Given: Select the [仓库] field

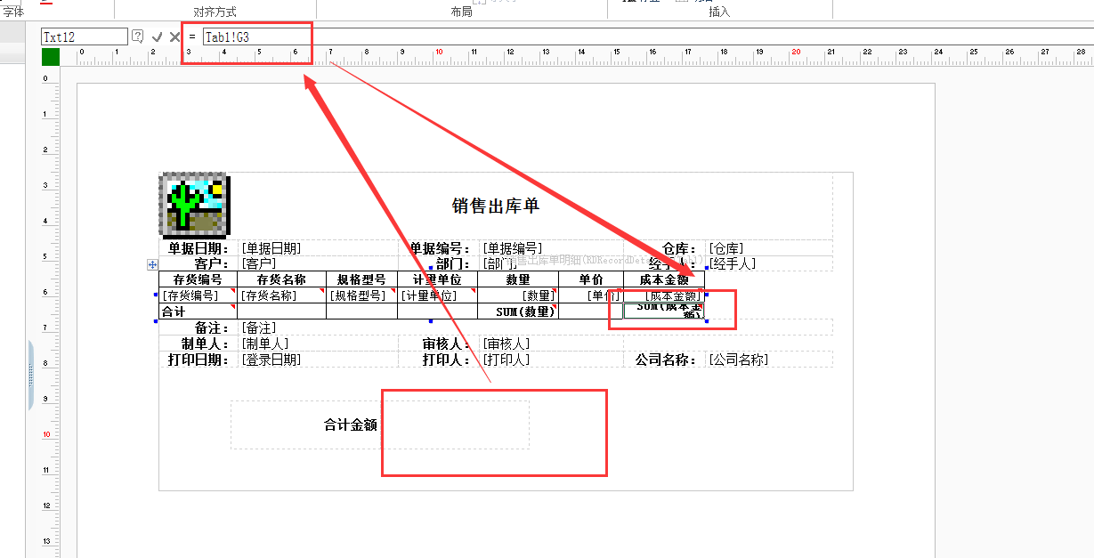Looking at the screenshot, I should [726, 248].
